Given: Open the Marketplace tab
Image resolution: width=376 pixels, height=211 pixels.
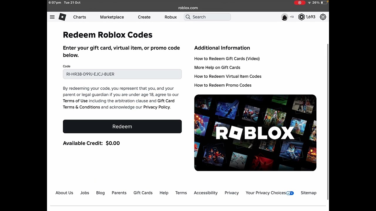Looking at the screenshot, I should [112, 17].
